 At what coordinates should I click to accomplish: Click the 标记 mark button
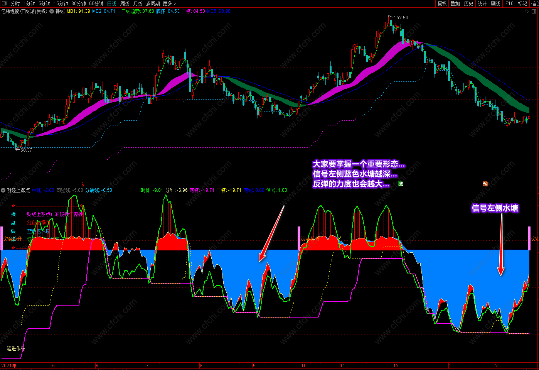click(522, 3)
